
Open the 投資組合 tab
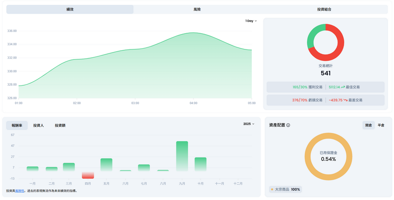tap(324, 9)
